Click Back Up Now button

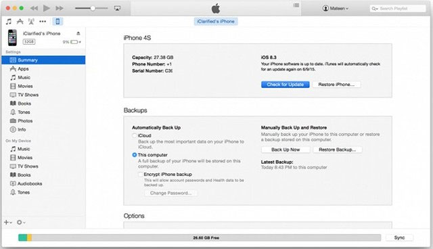[286, 150]
